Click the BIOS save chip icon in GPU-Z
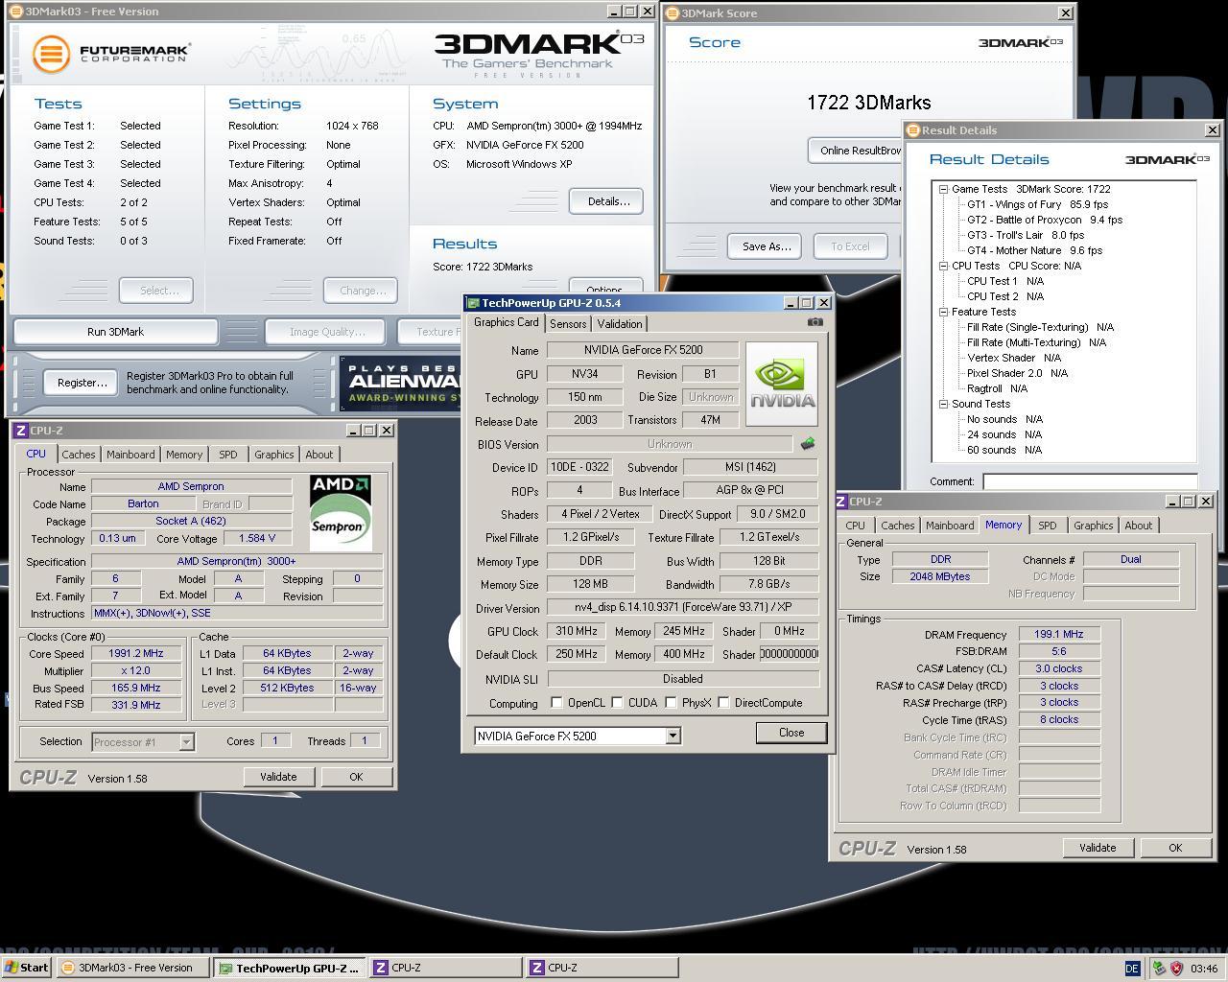Viewport: 1228px width, 982px height. [x=808, y=444]
